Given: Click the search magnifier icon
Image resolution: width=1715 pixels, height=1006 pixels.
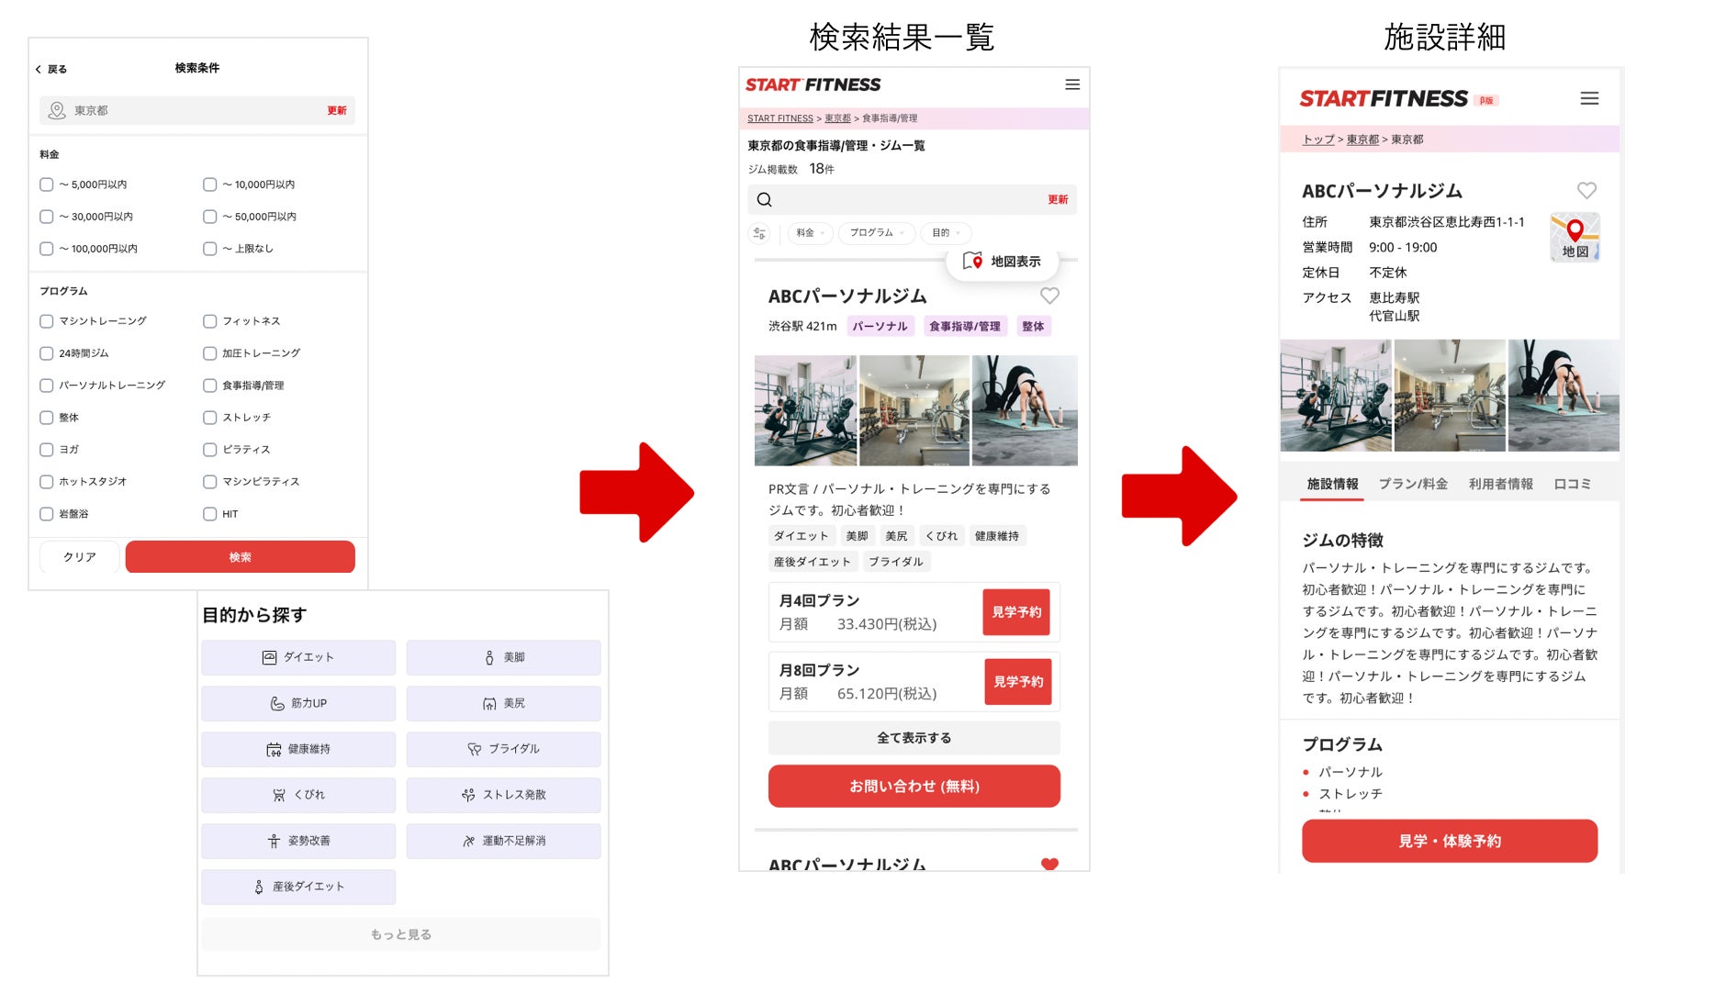Looking at the screenshot, I should [x=764, y=199].
